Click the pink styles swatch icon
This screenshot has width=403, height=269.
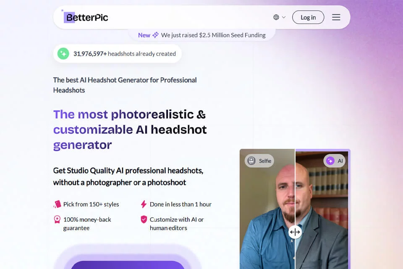57,204
